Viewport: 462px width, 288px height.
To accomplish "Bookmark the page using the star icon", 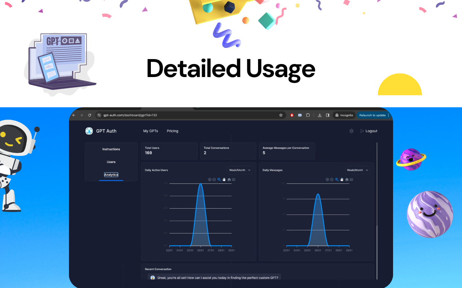I will (281, 115).
